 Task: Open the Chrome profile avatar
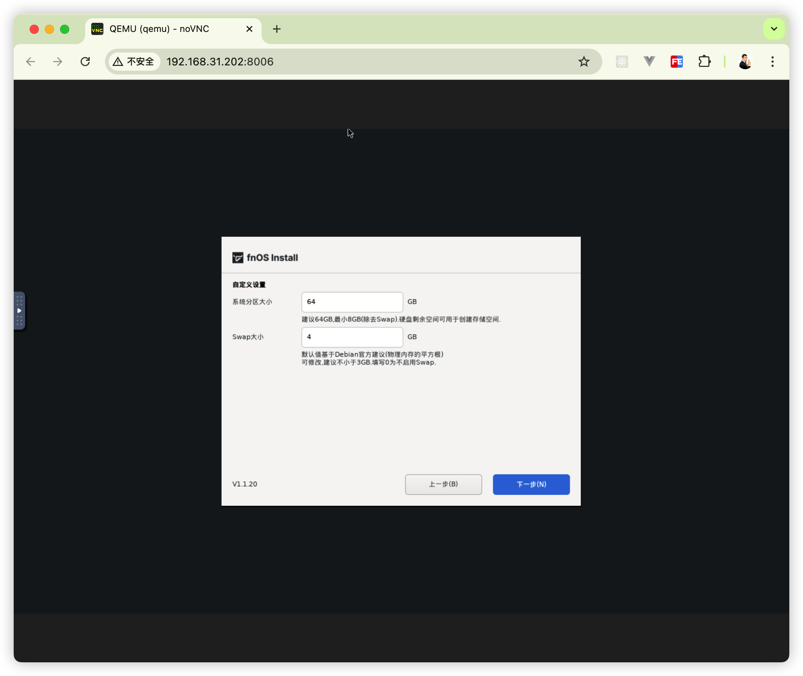point(745,62)
